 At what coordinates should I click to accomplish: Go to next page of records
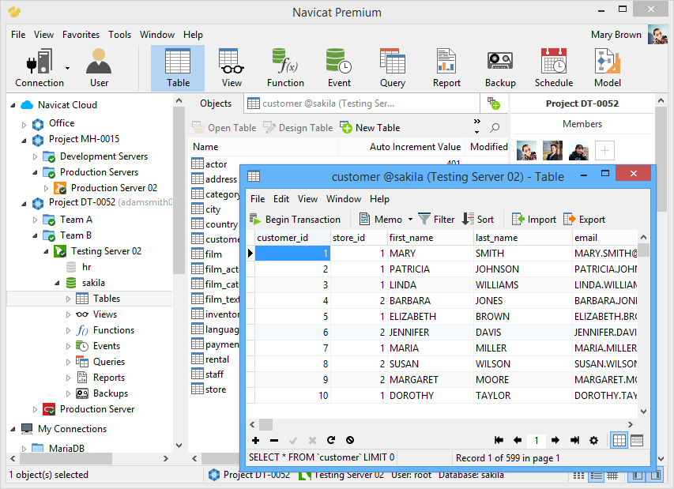click(x=555, y=440)
